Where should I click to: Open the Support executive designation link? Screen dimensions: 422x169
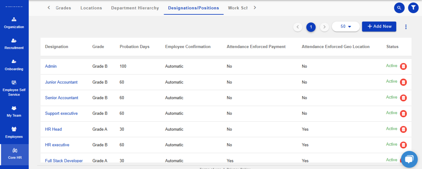tap(61, 113)
